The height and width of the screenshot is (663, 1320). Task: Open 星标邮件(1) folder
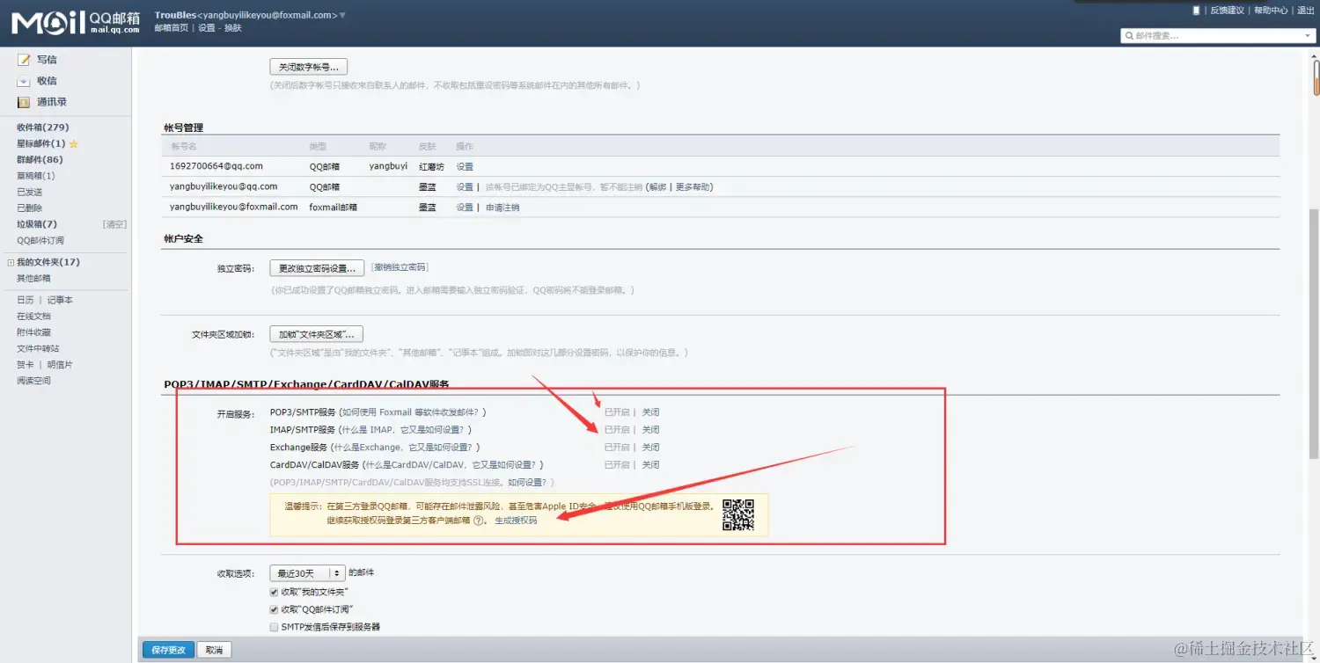tap(41, 143)
